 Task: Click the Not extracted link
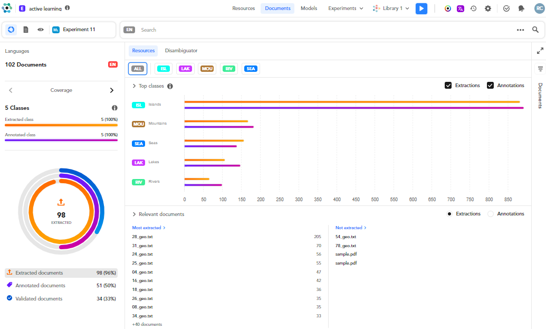350,228
